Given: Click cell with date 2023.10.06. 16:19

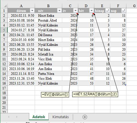Looking at the screenshot, I should point(21,69).
